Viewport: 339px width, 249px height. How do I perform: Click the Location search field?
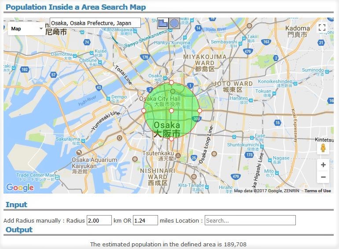click(250, 220)
